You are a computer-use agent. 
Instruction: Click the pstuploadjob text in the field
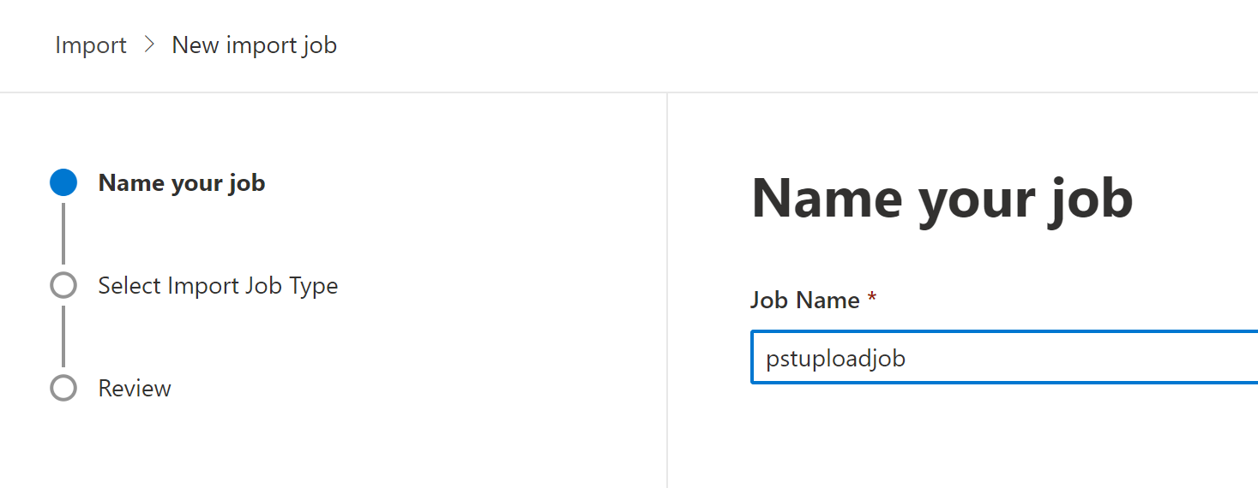[x=835, y=359]
